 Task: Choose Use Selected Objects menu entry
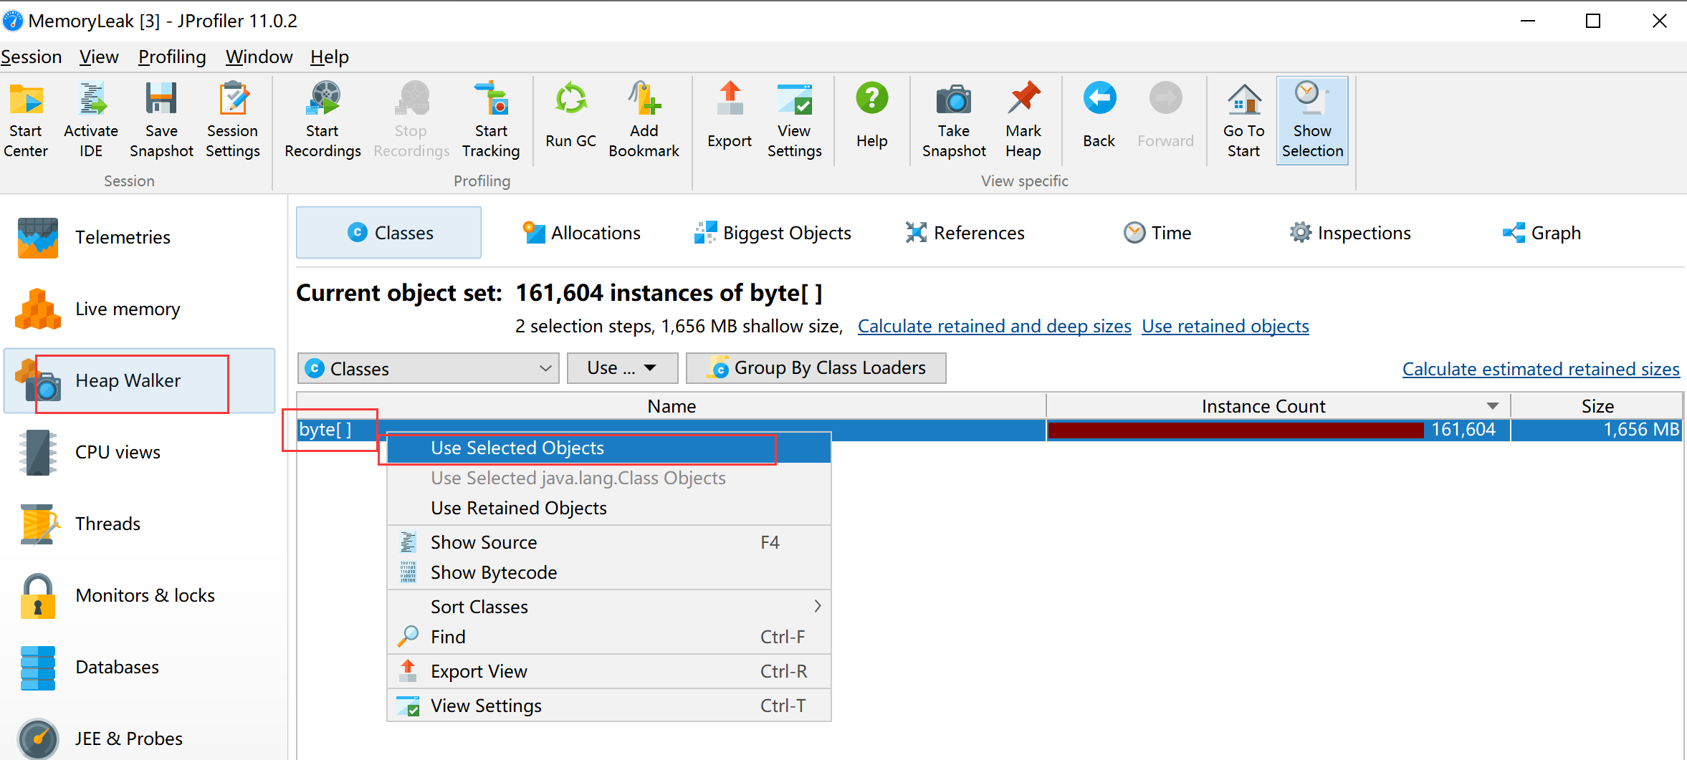click(609, 448)
